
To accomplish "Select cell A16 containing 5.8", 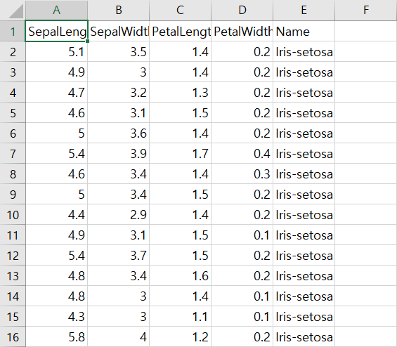I will (x=56, y=337).
